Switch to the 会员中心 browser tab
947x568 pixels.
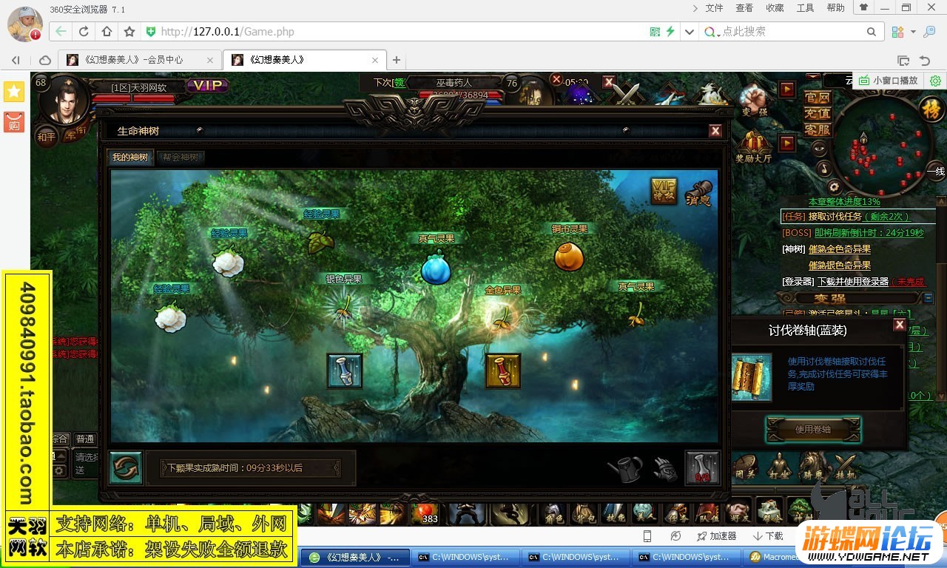140,60
